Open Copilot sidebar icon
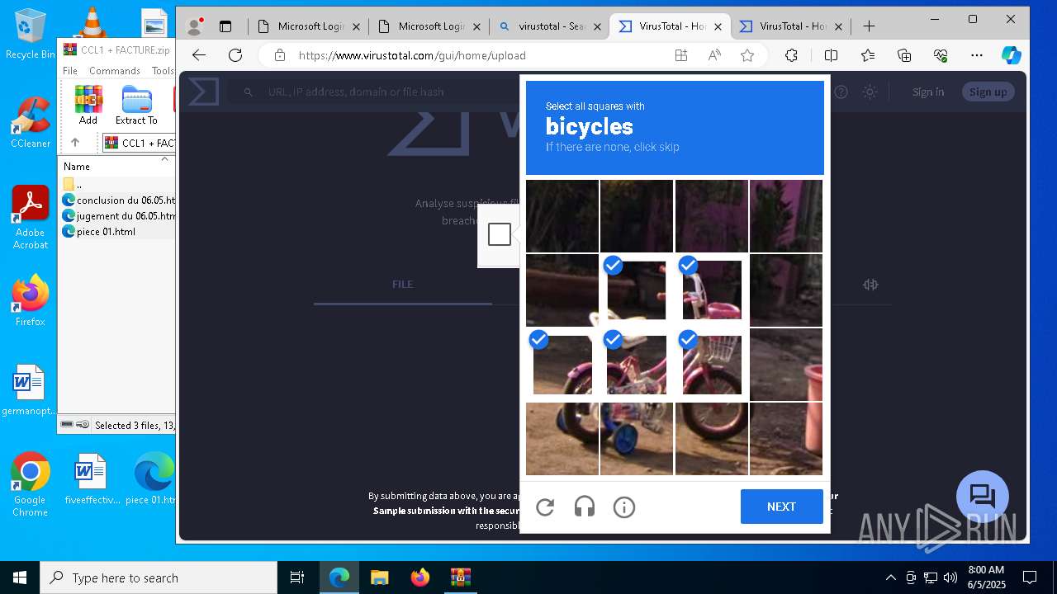1057x594 pixels. pyautogui.click(x=1012, y=55)
